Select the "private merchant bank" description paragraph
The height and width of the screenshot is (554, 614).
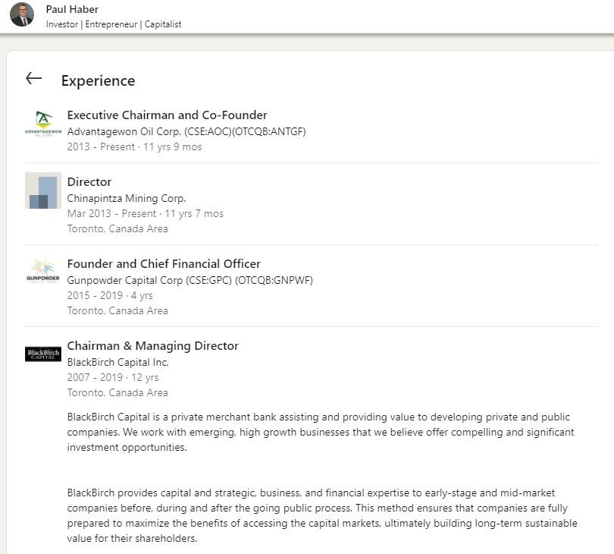[321, 432]
